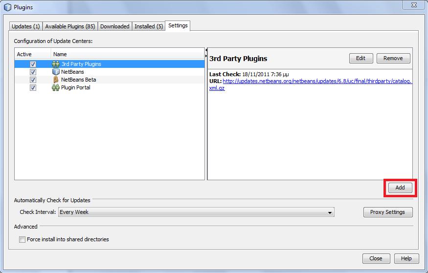Enable Force install into shared directories
428x273 pixels.
22,239
